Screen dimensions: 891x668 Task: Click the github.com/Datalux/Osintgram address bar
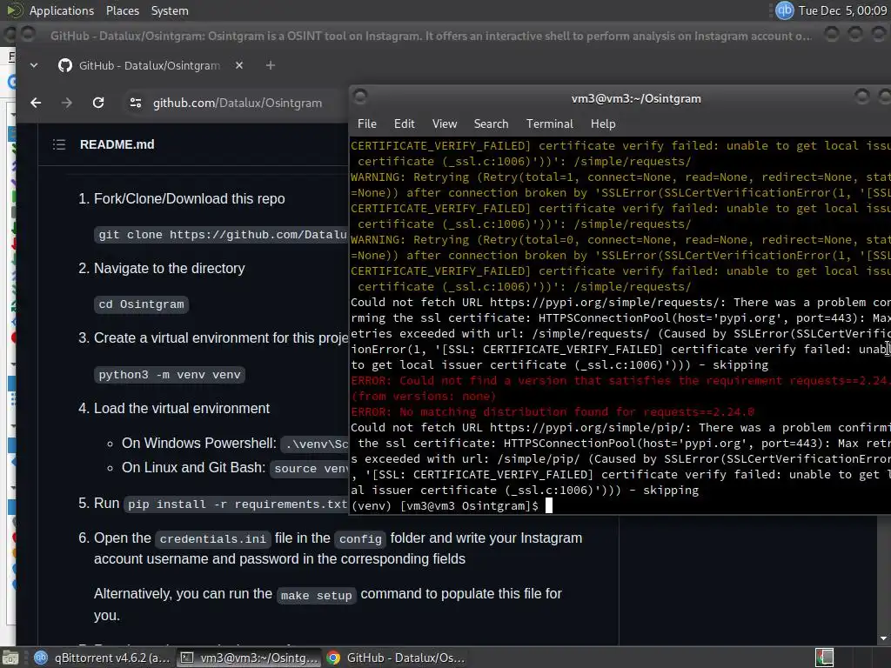238,103
